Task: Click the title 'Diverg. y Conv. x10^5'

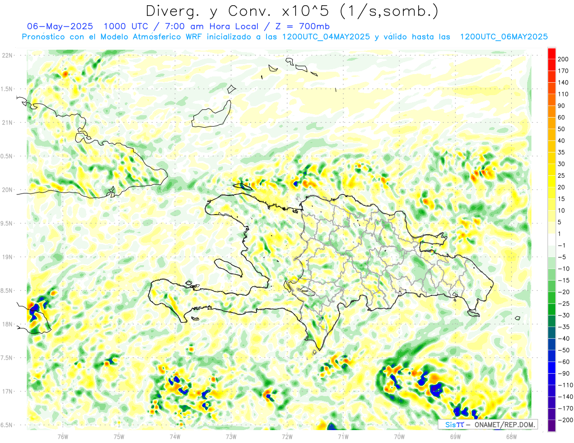Action: pos(240,11)
